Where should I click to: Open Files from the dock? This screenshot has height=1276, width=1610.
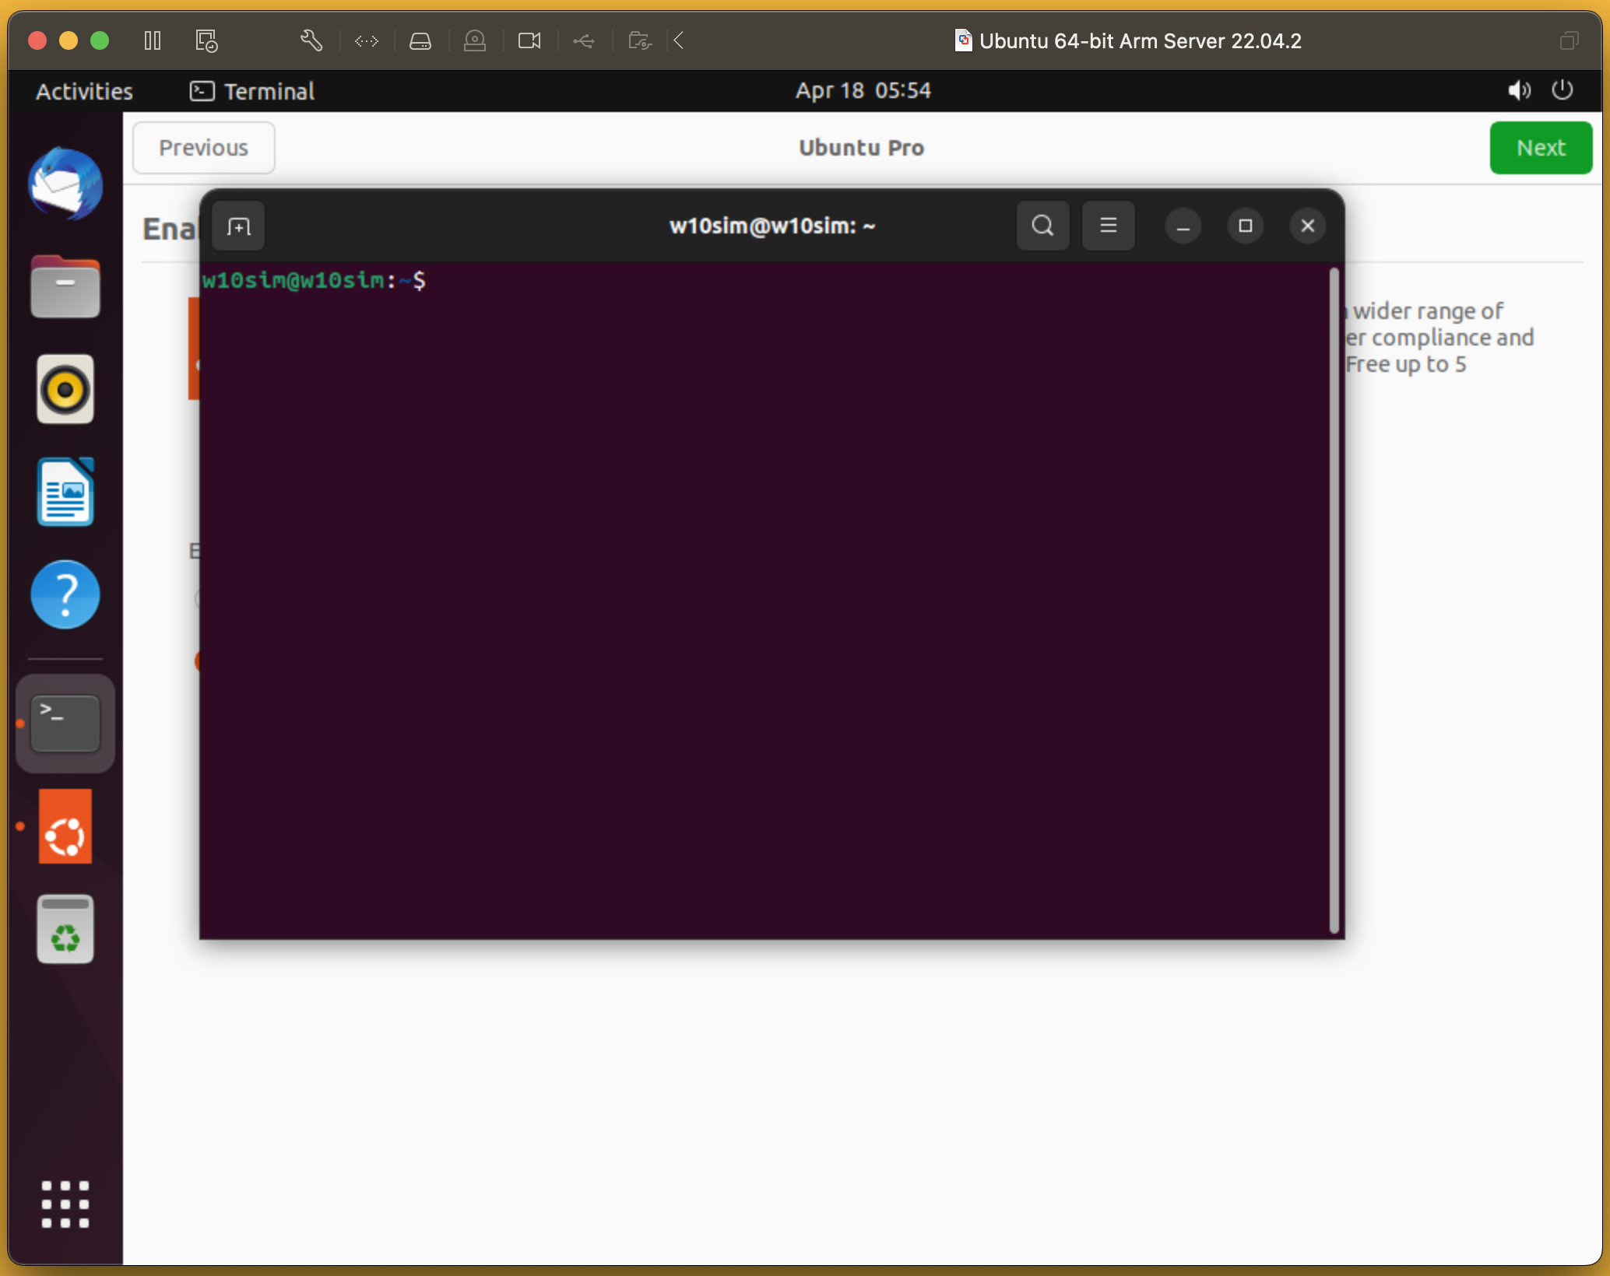(65, 287)
